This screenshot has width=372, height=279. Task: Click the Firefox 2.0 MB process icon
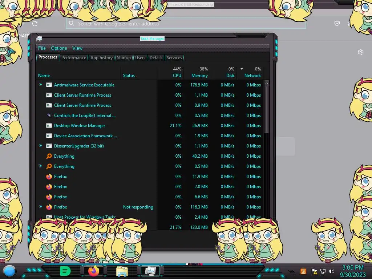pos(49,187)
